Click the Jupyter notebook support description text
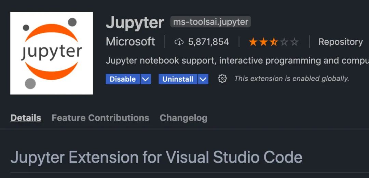Viewport: 369px width, 178px height. 237,61
